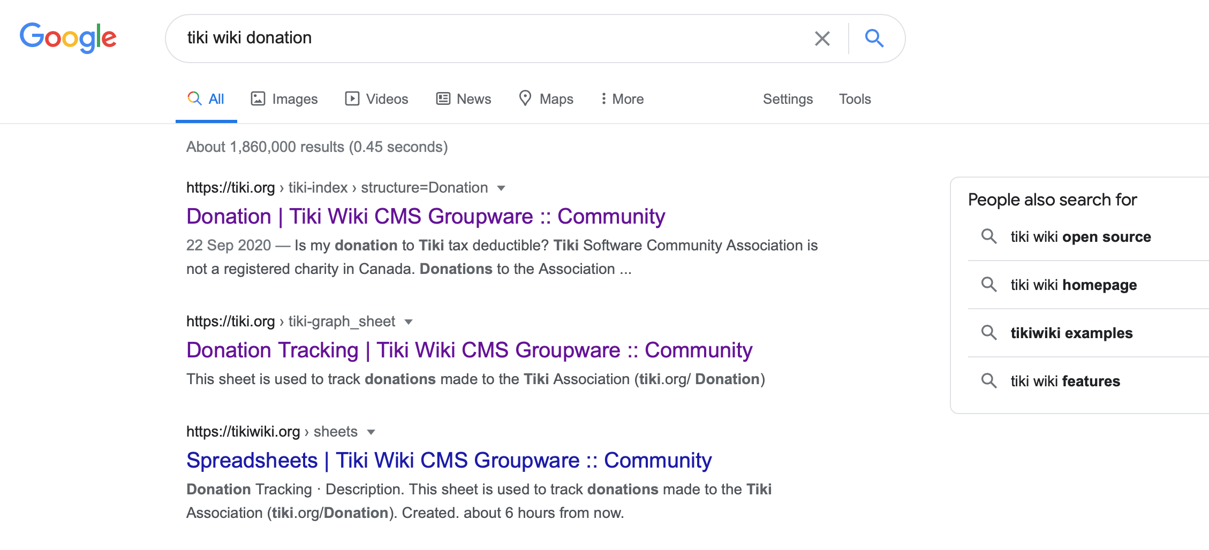The width and height of the screenshot is (1209, 550).
Task: Open 'Spreadsheets | Tiki Wiki CMS Groupware' result
Action: [449, 461]
